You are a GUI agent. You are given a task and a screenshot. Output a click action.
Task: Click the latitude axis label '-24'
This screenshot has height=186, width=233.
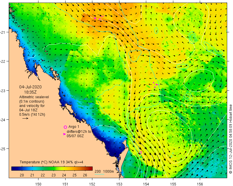pos(3,119)
